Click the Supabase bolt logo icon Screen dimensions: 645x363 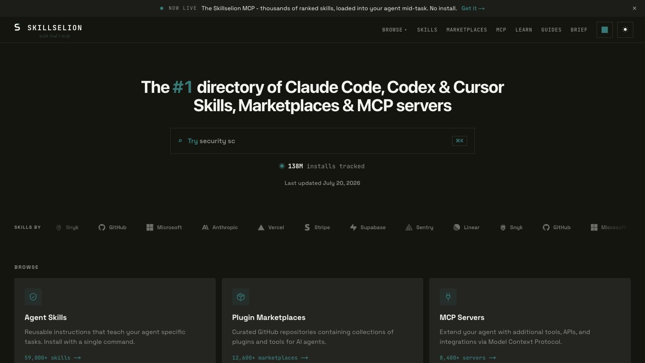(x=353, y=228)
